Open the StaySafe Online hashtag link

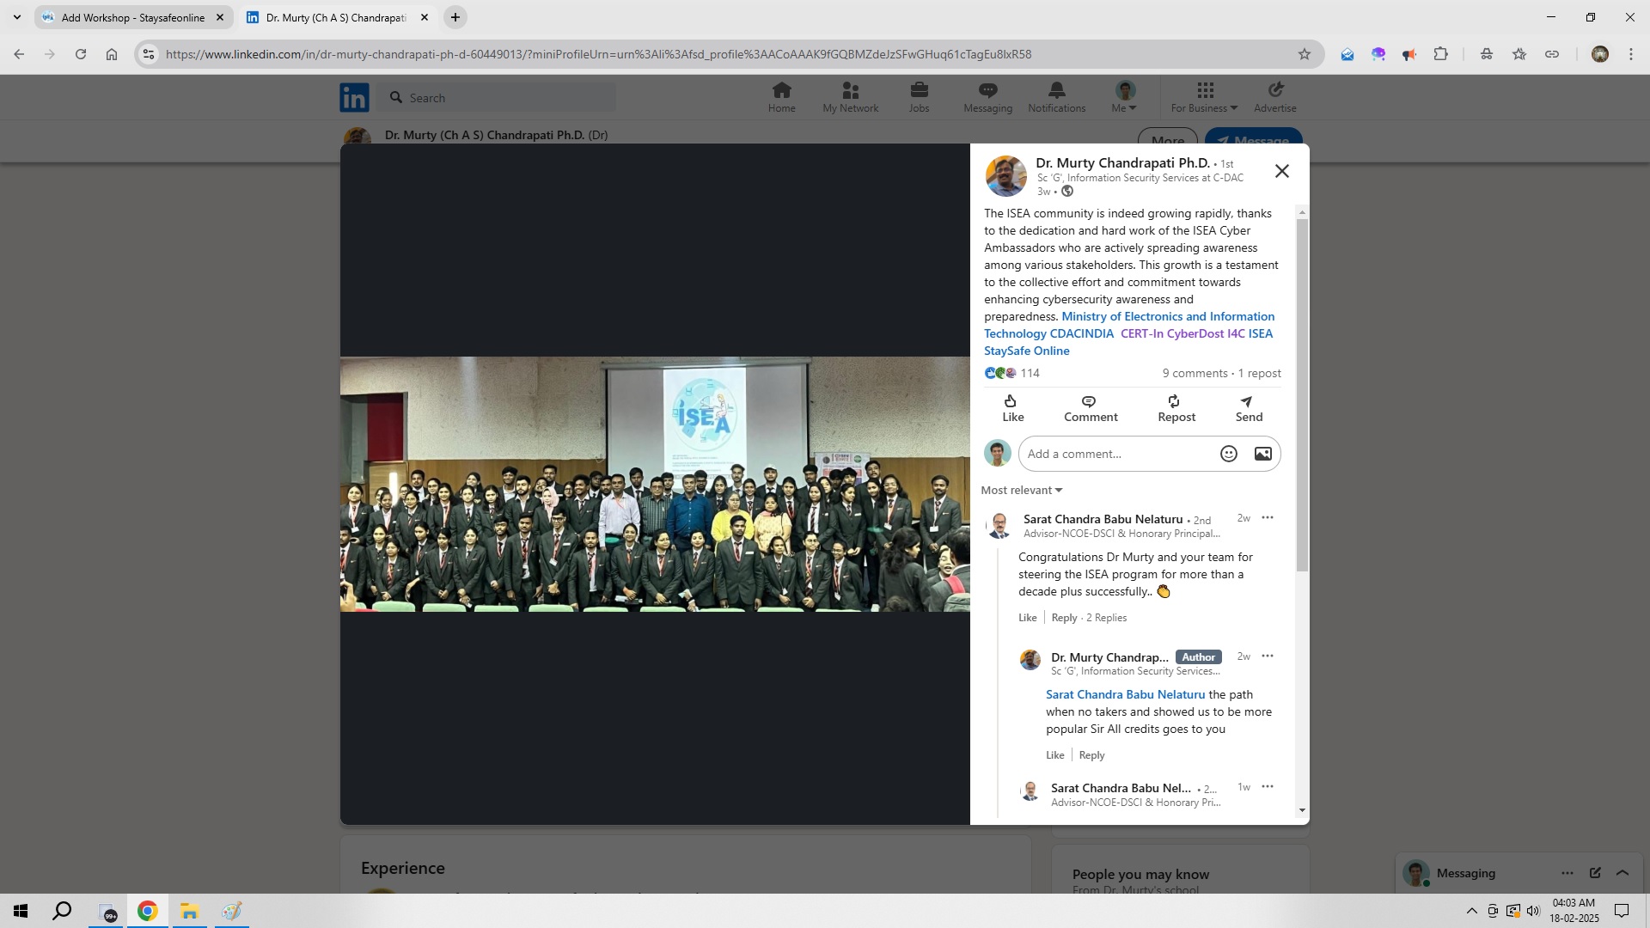(1026, 351)
